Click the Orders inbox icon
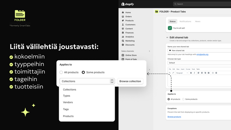The image size is (231, 130). 123,17
